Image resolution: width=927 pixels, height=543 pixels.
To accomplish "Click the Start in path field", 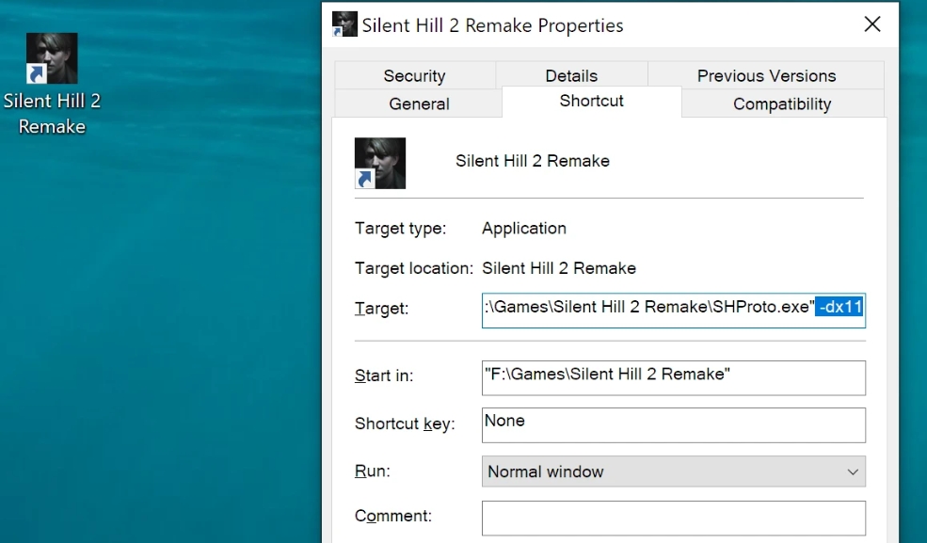I will click(x=674, y=377).
